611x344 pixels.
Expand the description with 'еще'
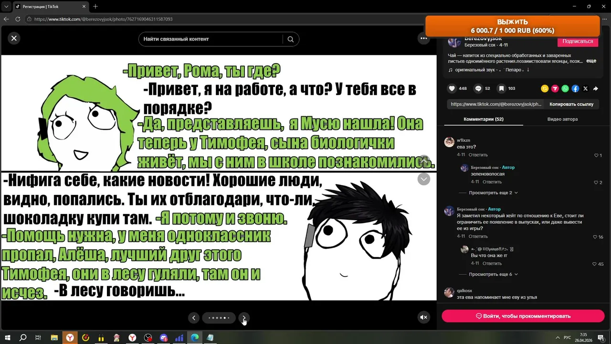[x=591, y=61]
